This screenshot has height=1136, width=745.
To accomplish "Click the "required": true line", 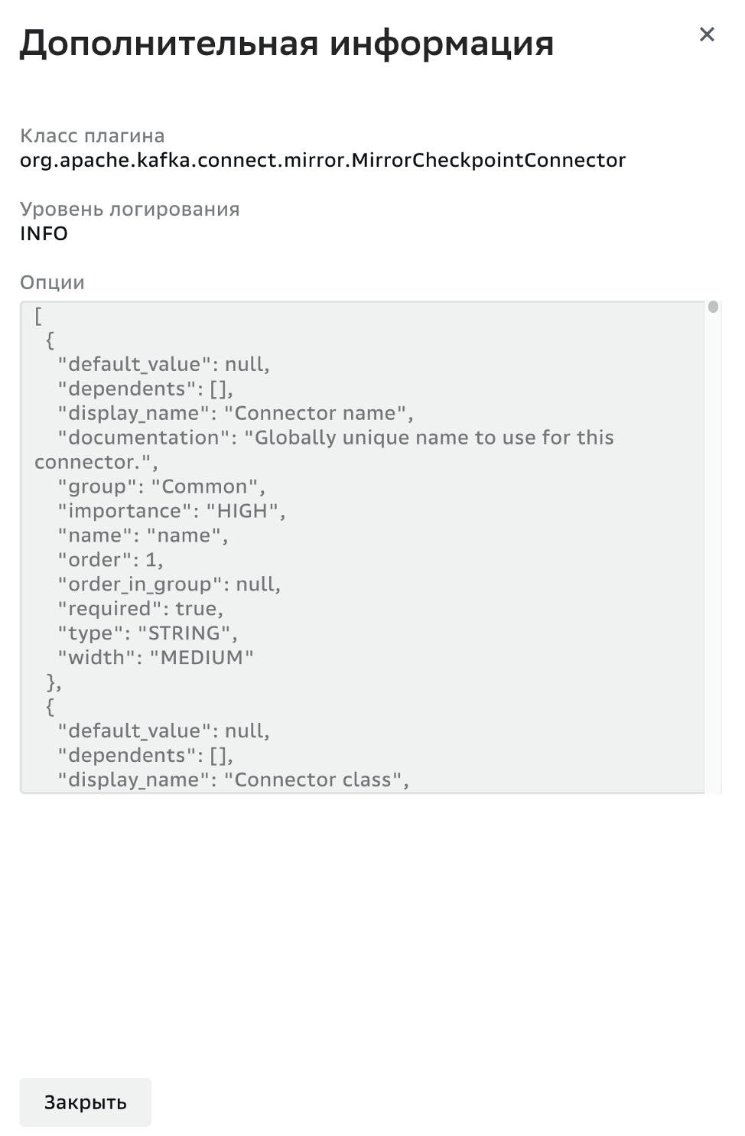I will (140, 609).
